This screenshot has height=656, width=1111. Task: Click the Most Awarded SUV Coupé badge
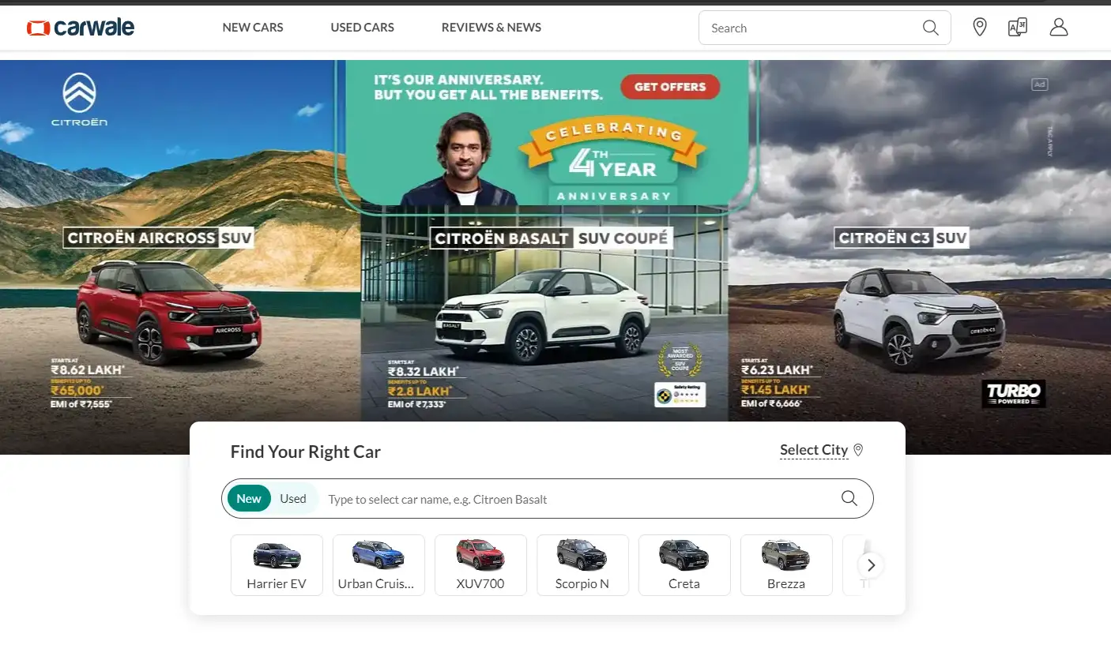point(680,360)
